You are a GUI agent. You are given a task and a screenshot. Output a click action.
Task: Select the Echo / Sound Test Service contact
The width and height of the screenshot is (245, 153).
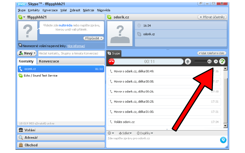(x=40, y=75)
